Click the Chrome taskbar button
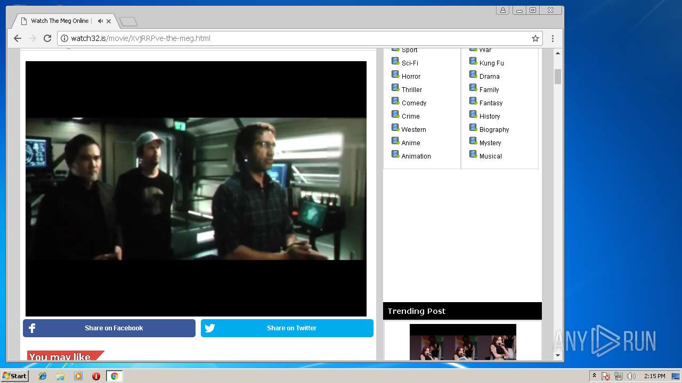The width and height of the screenshot is (682, 383). coord(114,376)
